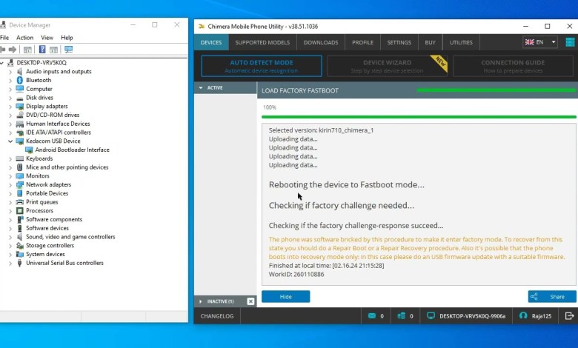Image resolution: width=578 pixels, height=348 pixels.
Task: Click the DVD/CD-ROM drives category icon
Action: click(x=20, y=115)
